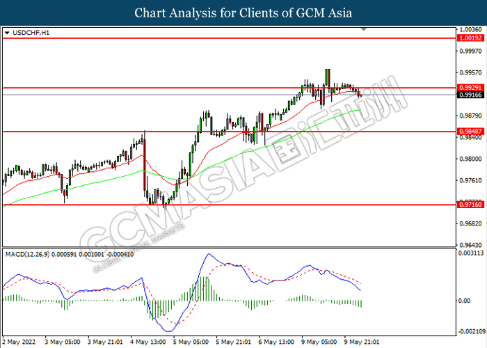
Task: Click the 9 May 21:01 time label
Action: [362, 342]
